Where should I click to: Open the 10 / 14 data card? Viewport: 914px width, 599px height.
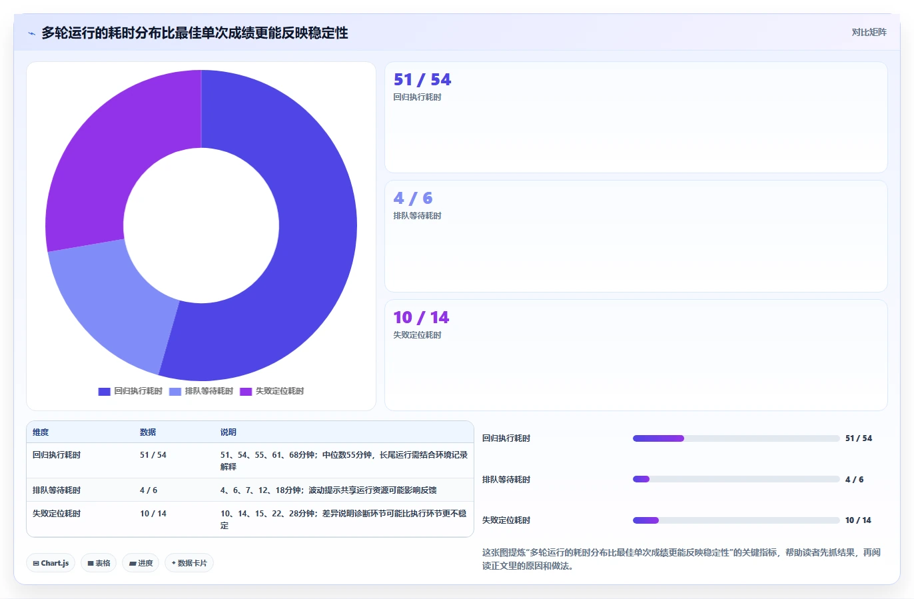coord(636,355)
